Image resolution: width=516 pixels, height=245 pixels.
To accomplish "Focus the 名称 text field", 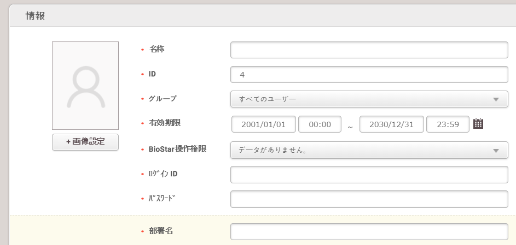I will (369, 50).
